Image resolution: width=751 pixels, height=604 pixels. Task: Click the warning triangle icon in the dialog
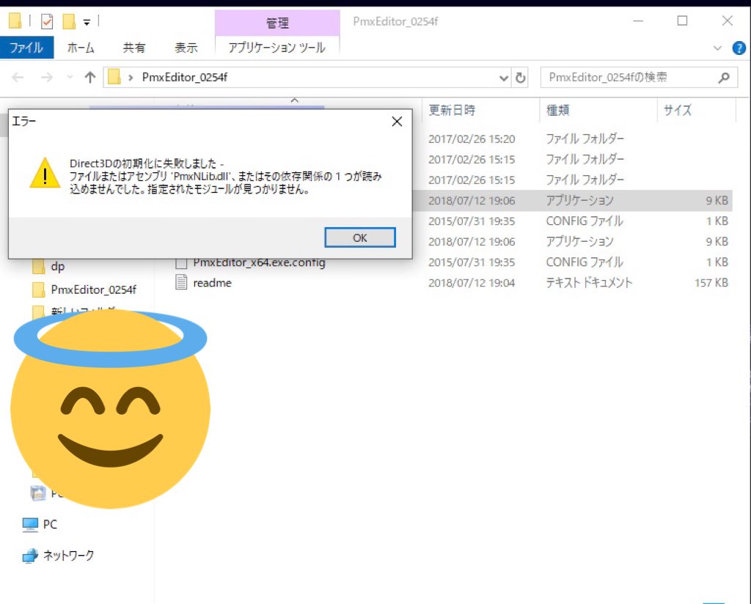point(45,173)
